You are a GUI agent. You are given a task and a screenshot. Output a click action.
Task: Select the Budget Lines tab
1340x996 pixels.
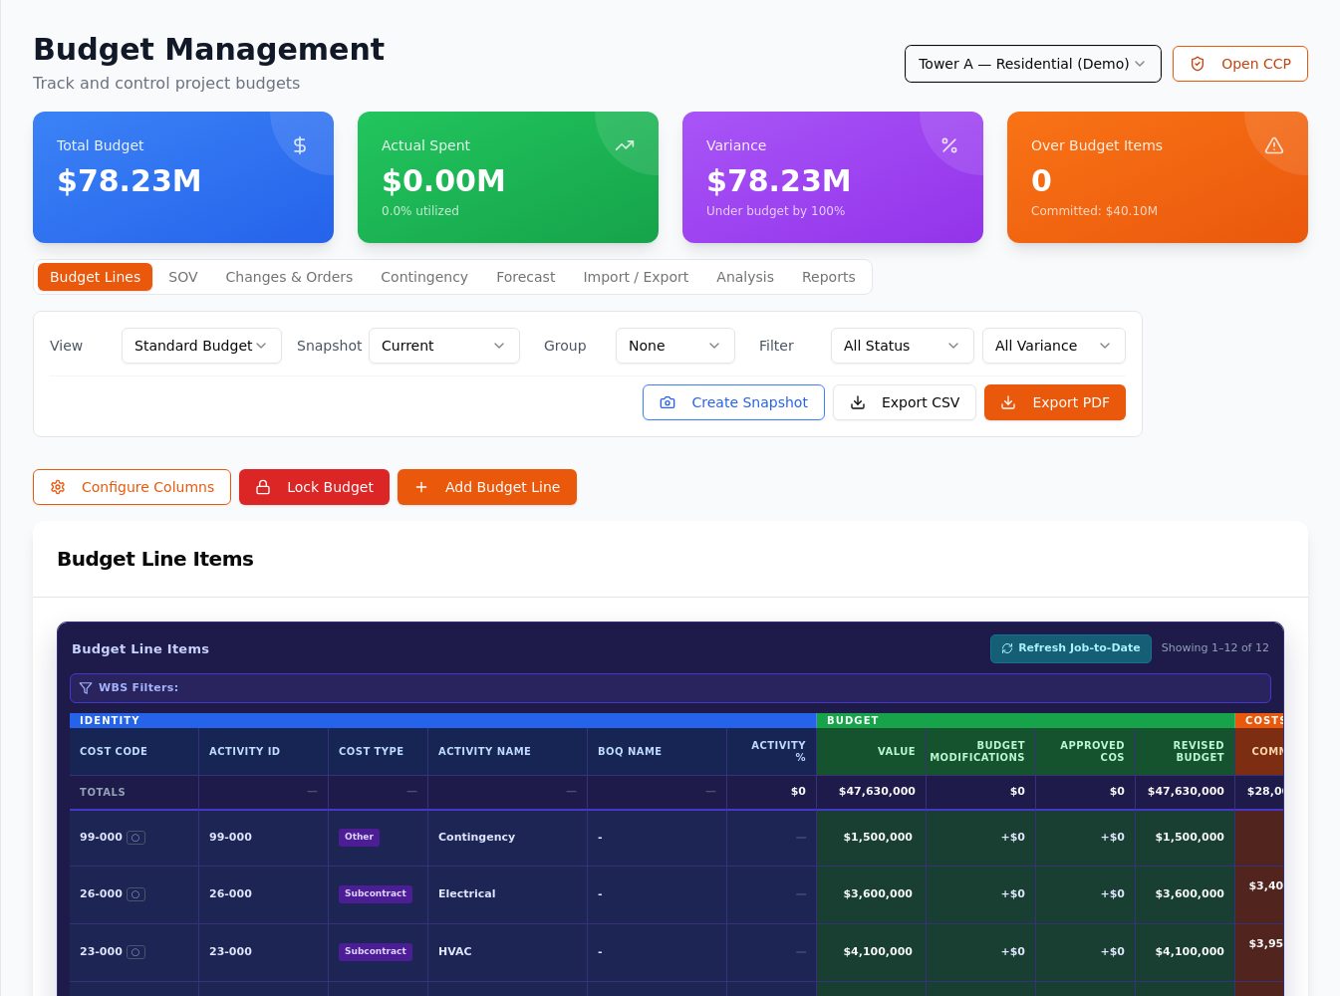[96, 277]
